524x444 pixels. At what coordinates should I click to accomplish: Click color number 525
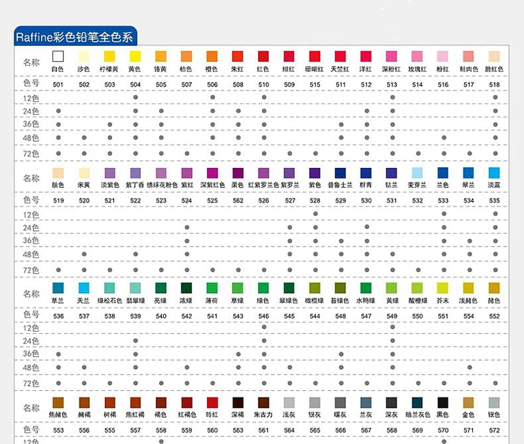click(x=212, y=201)
